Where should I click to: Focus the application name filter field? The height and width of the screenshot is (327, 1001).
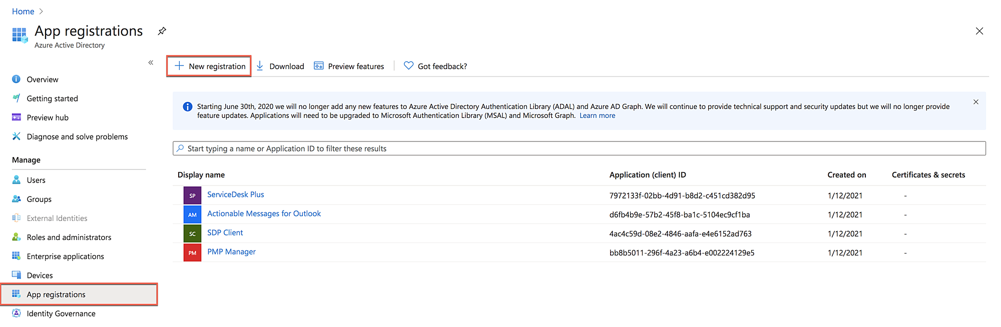(x=579, y=148)
